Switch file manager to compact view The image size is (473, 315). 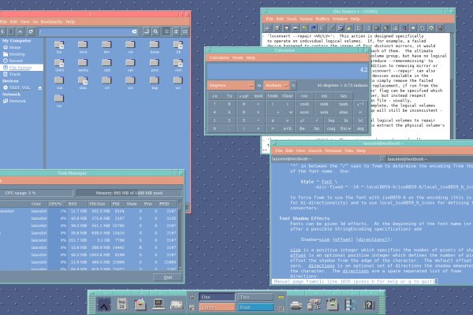click(x=185, y=31)
